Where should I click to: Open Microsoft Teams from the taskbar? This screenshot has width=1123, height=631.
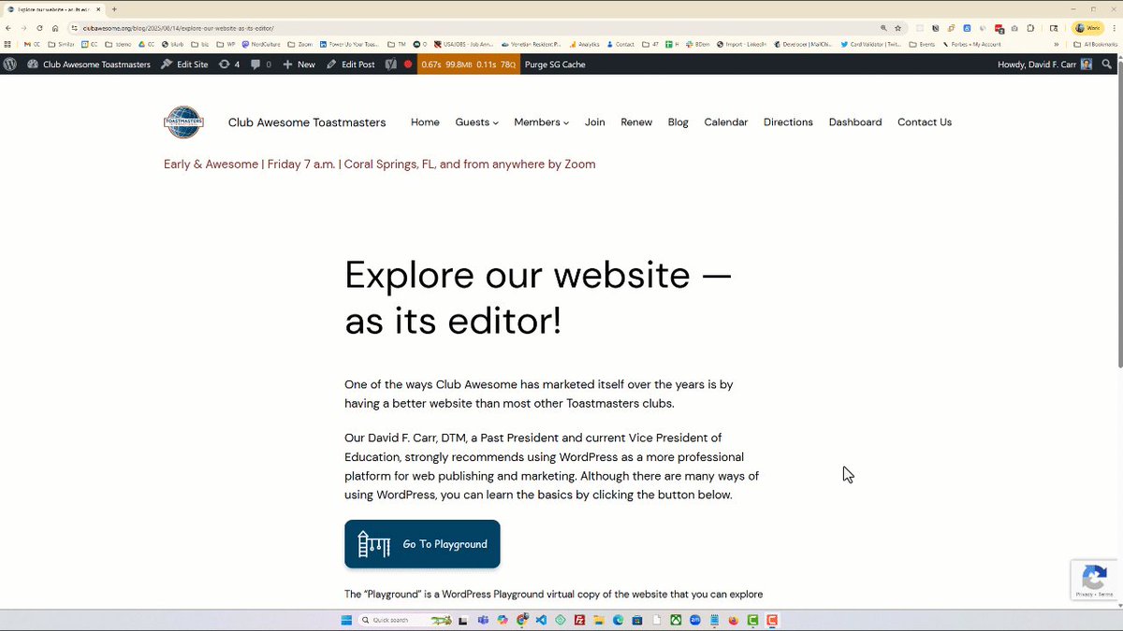(x=483, y=620)
